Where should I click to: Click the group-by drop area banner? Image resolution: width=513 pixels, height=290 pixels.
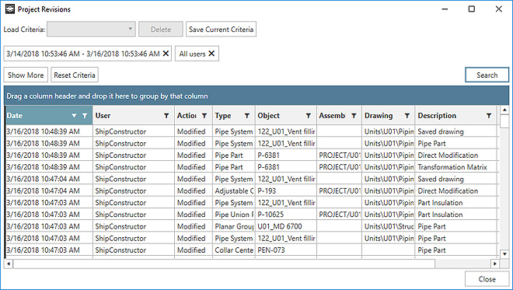256,96
